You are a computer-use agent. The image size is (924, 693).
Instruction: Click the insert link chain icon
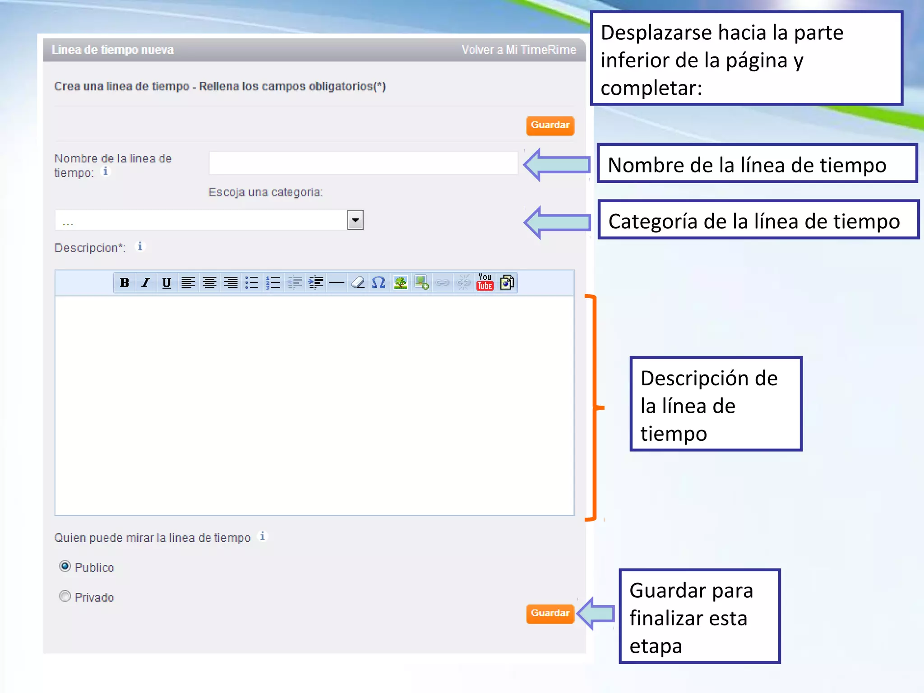point(443,283)
